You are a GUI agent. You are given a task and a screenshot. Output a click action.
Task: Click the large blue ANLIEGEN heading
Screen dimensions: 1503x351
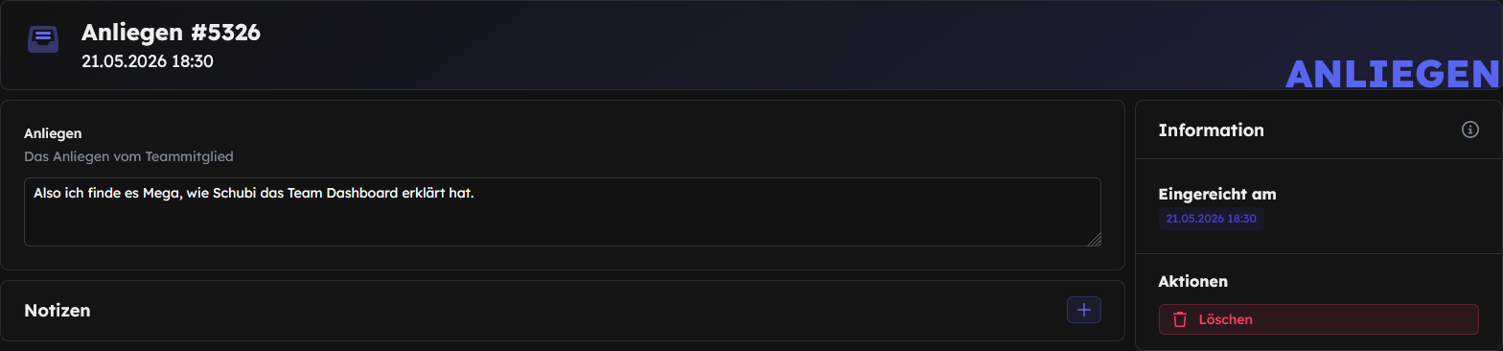click(x=1392, y=74)
